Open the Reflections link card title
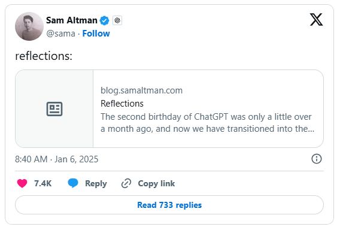The height and width of the screenshot is (230, 340). point(122,104)
